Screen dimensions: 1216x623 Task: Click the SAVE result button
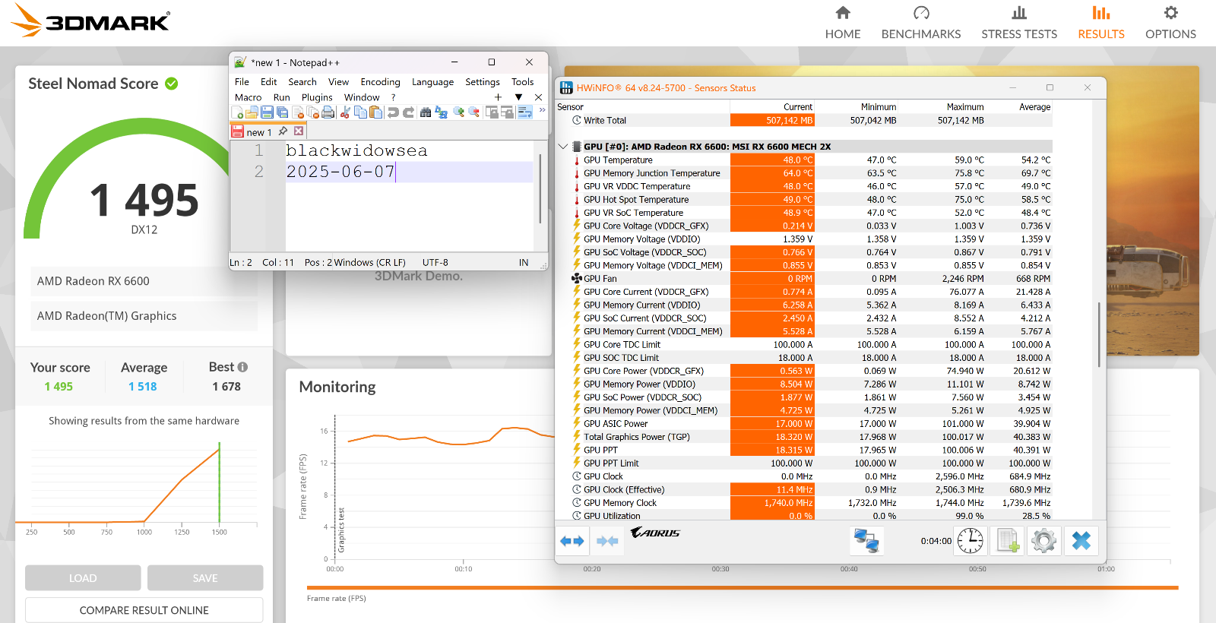[205, 578]
